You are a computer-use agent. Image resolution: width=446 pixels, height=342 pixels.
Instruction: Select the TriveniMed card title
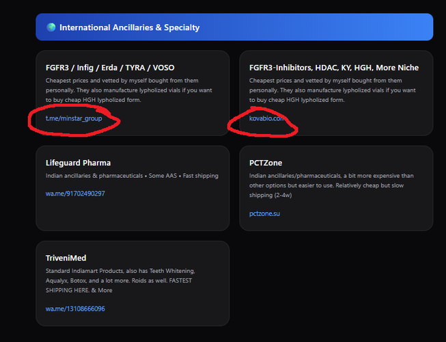click(x=66, y=258)
